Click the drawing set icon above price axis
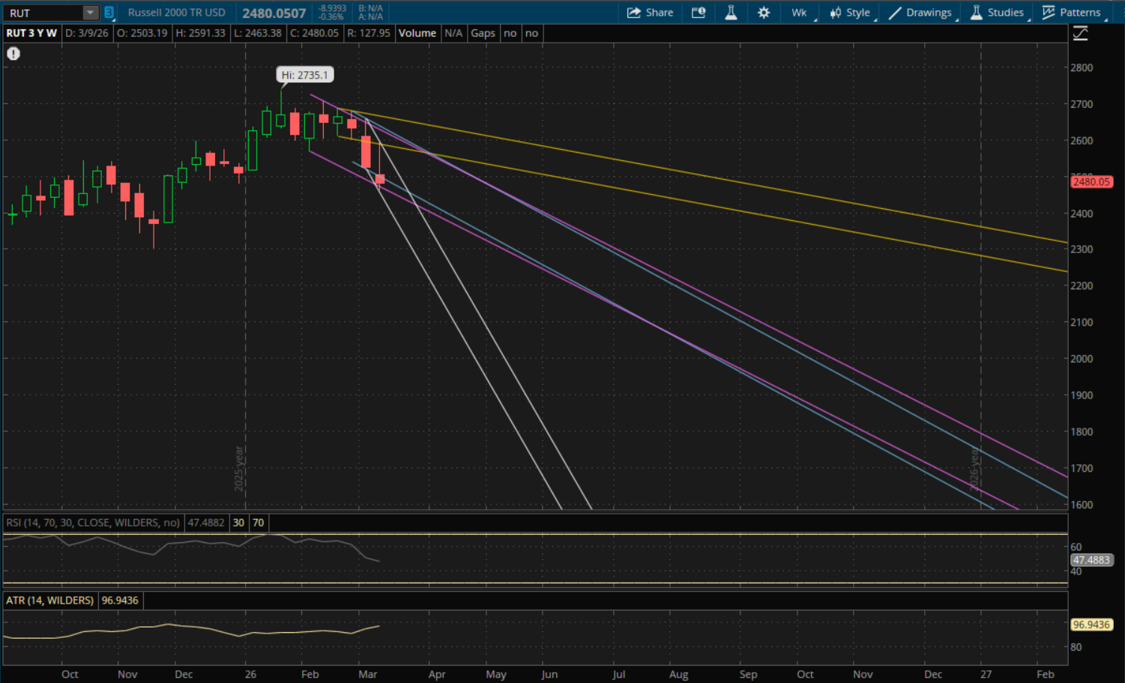 click(x=1080, y=33)
